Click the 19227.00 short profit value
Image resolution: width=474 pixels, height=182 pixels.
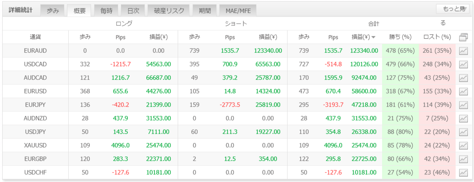point(268,132)
